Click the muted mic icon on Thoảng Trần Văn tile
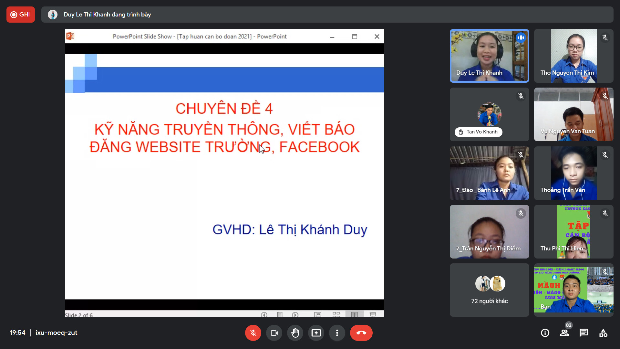The width and height of the screenshot is (620, 349). click(605, 155)
